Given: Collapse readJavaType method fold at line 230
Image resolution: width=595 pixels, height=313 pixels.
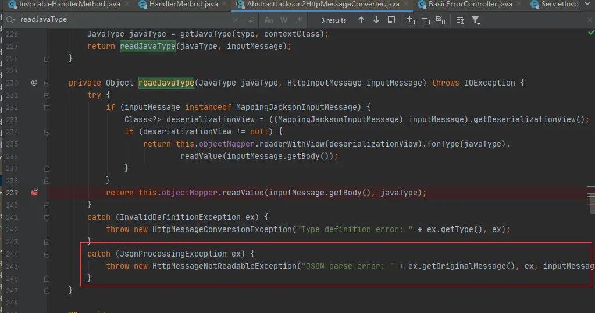Looking at the screenshot, I should click(47, 83).
